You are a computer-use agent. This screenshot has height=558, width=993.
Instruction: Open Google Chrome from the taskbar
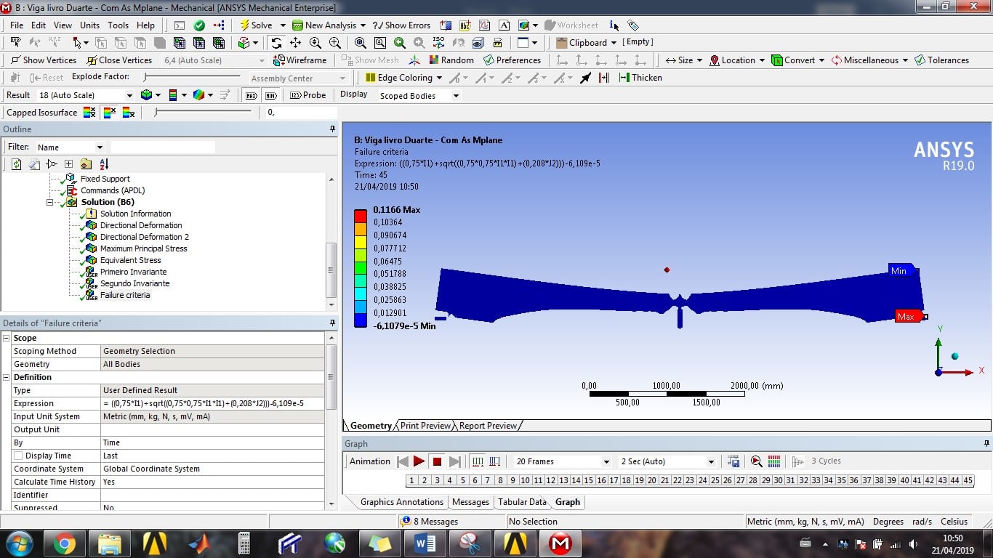click(x=64, y=543)
